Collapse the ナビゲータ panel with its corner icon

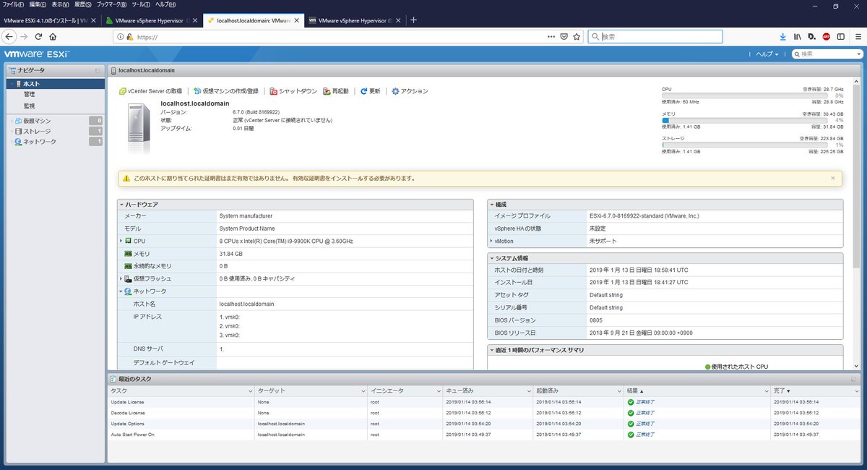pos(98,70)
